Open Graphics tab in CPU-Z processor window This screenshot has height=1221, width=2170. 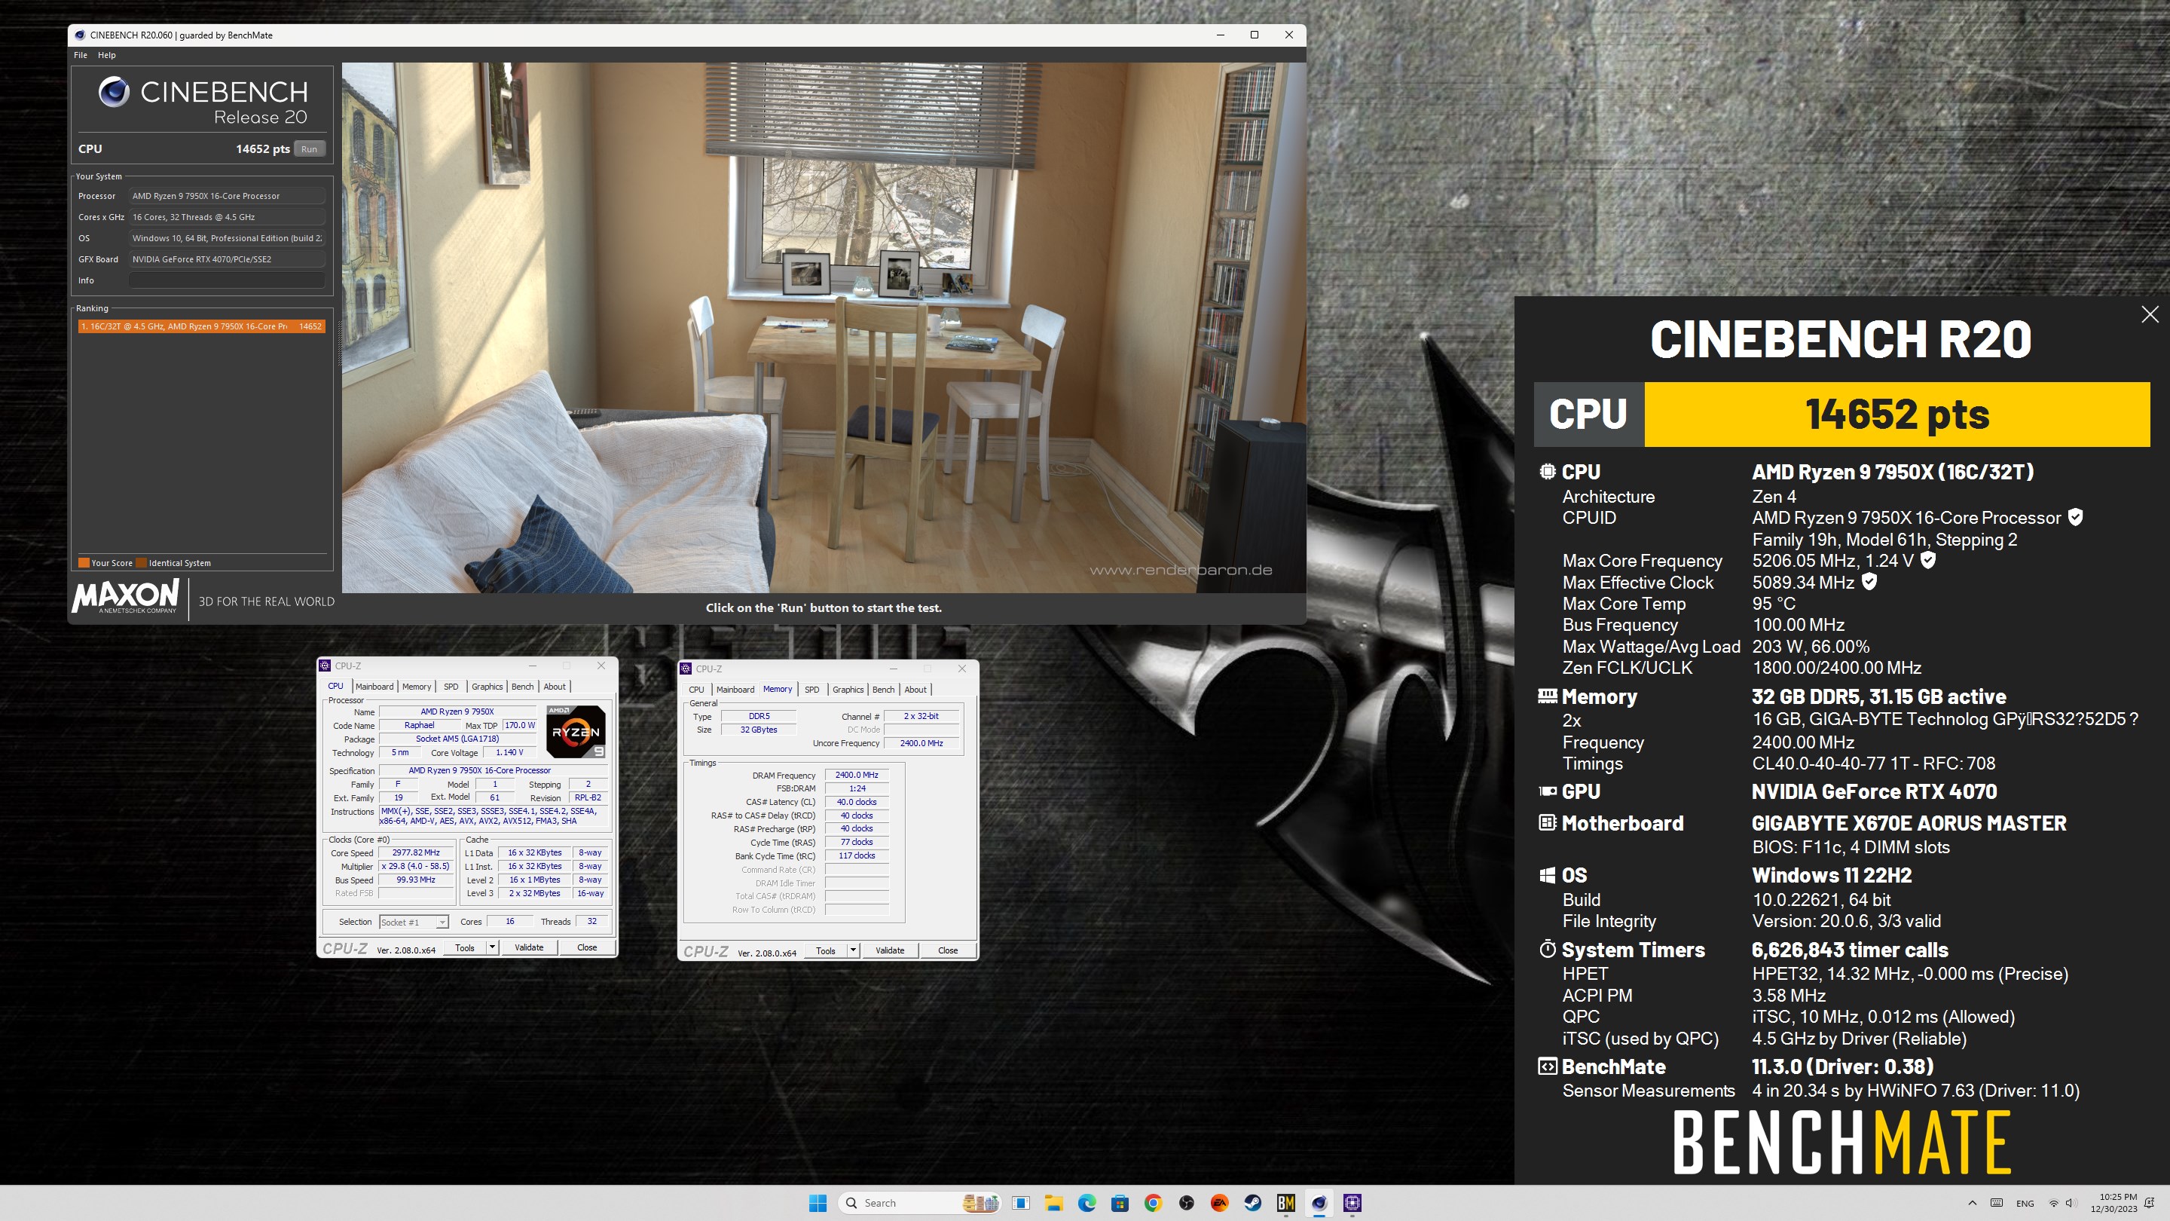point(487,687)
